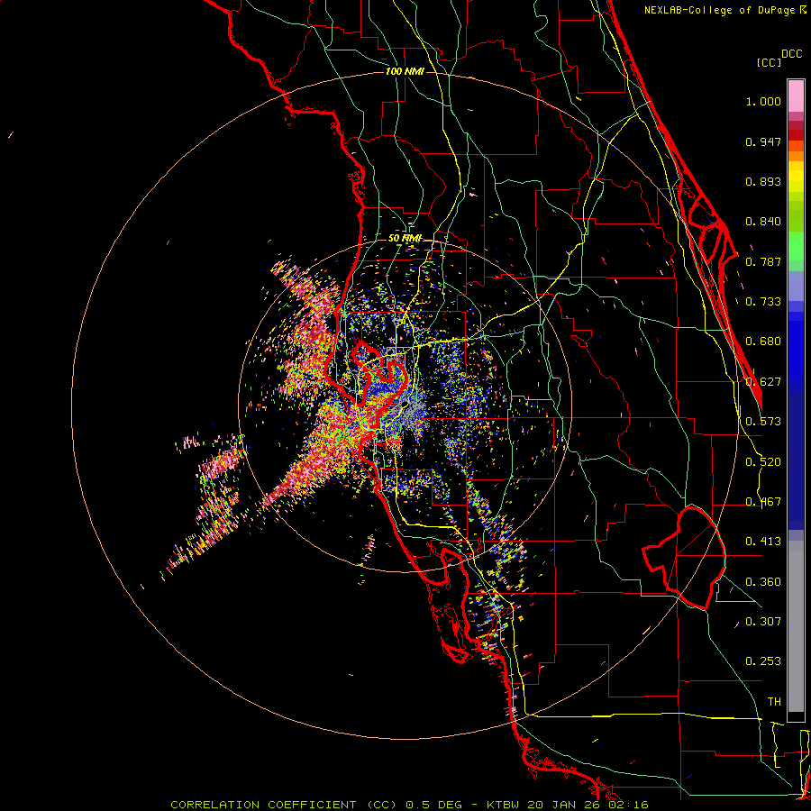Click the [CC] product label
The image size is (811, 811).
point(769,62)
